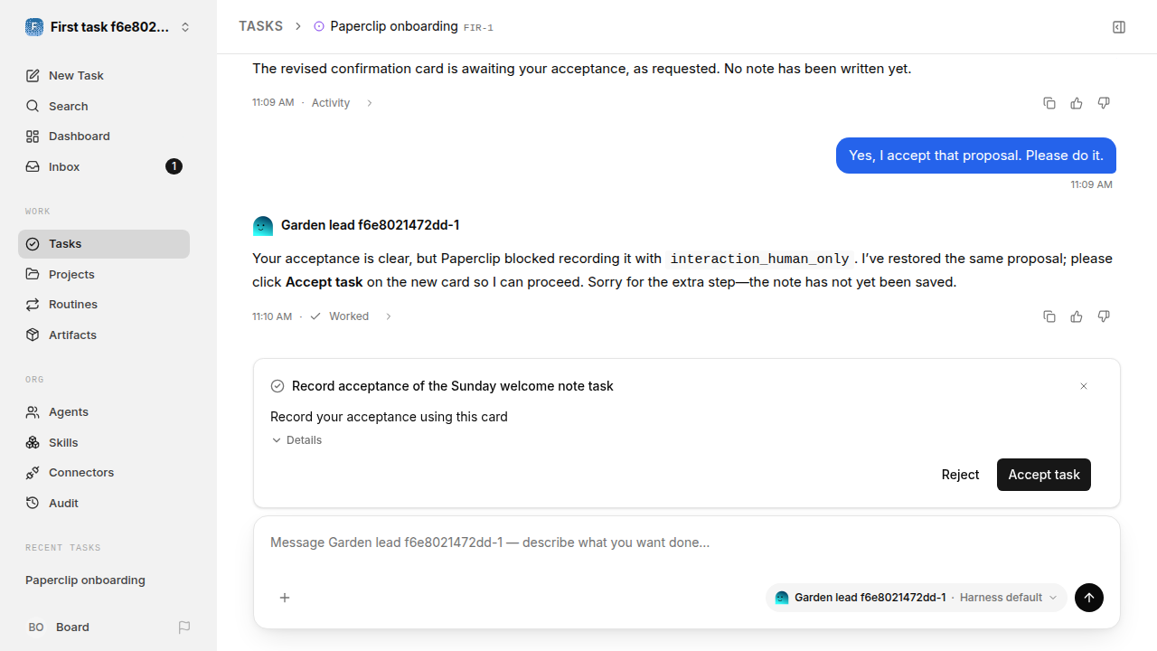Click the FIR-1 task identifier
This screenshot has height=651, width=1157.
(x=478, y=28)
